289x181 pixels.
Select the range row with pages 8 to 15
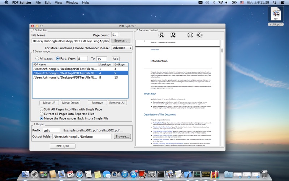80,77
